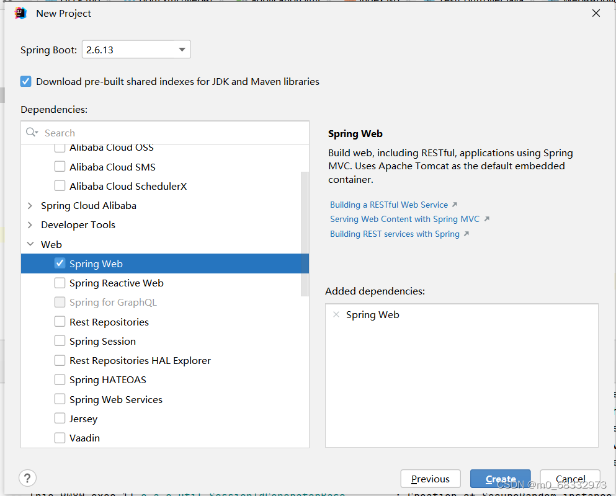Expand the Spring Cloud Alibaba group
Image resolution: width=616 pixels, height=496 pixels.
30,205
